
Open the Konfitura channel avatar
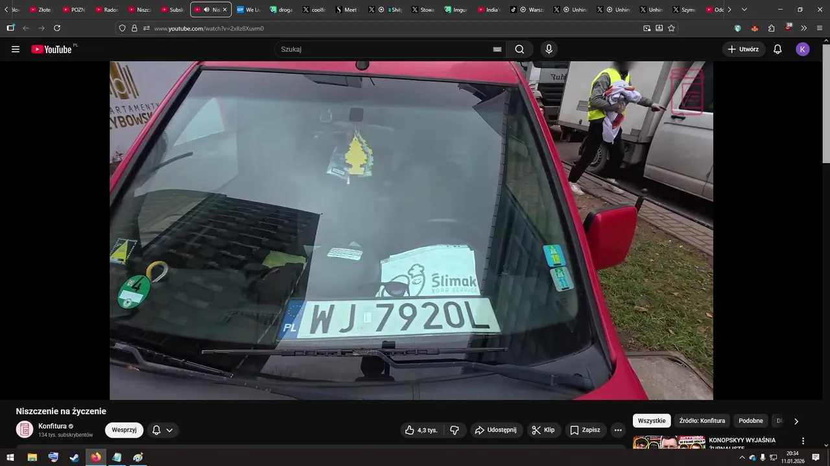25,430
